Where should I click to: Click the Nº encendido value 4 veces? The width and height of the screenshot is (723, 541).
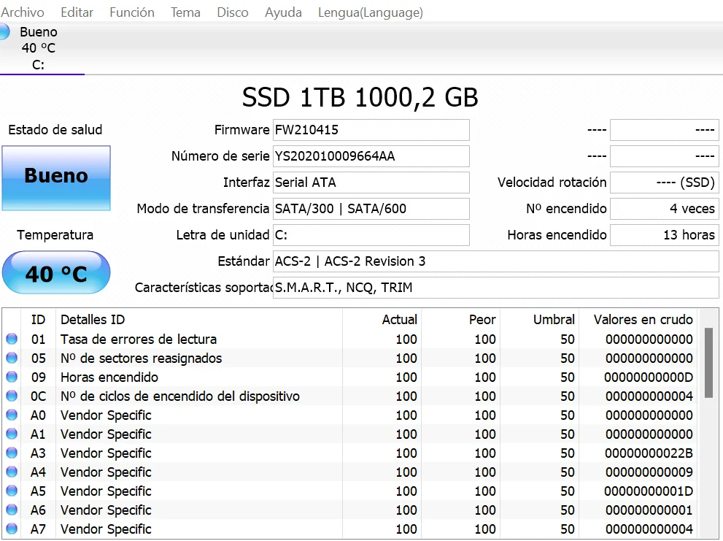[665, 209]
